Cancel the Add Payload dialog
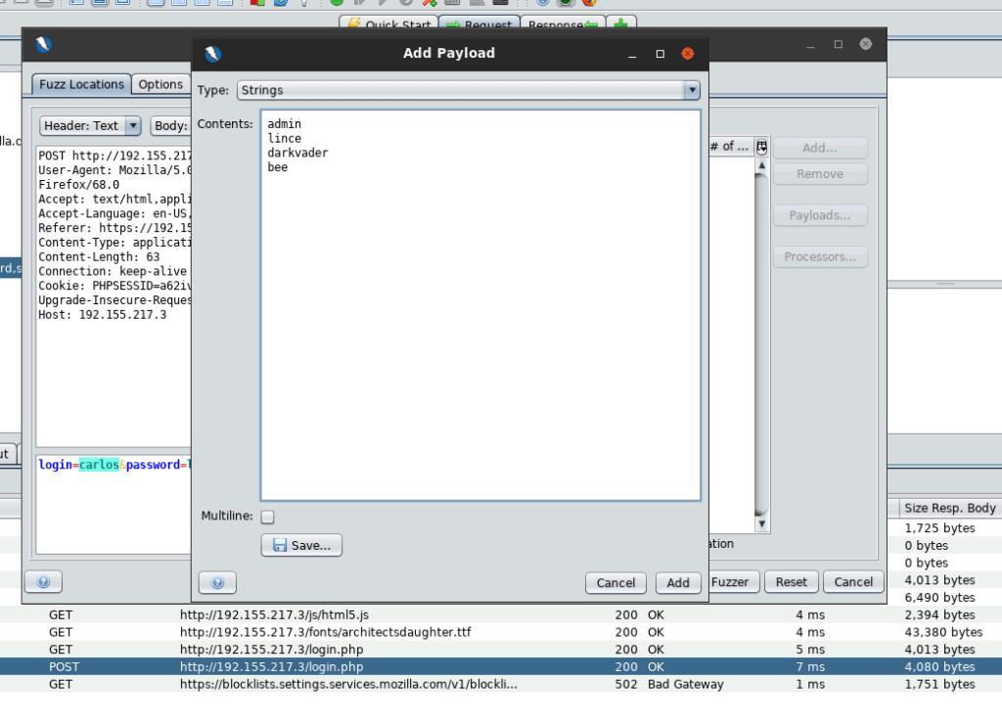Image resolution: width=1002 pixels, height=724 pixels. tap(615, 583)
